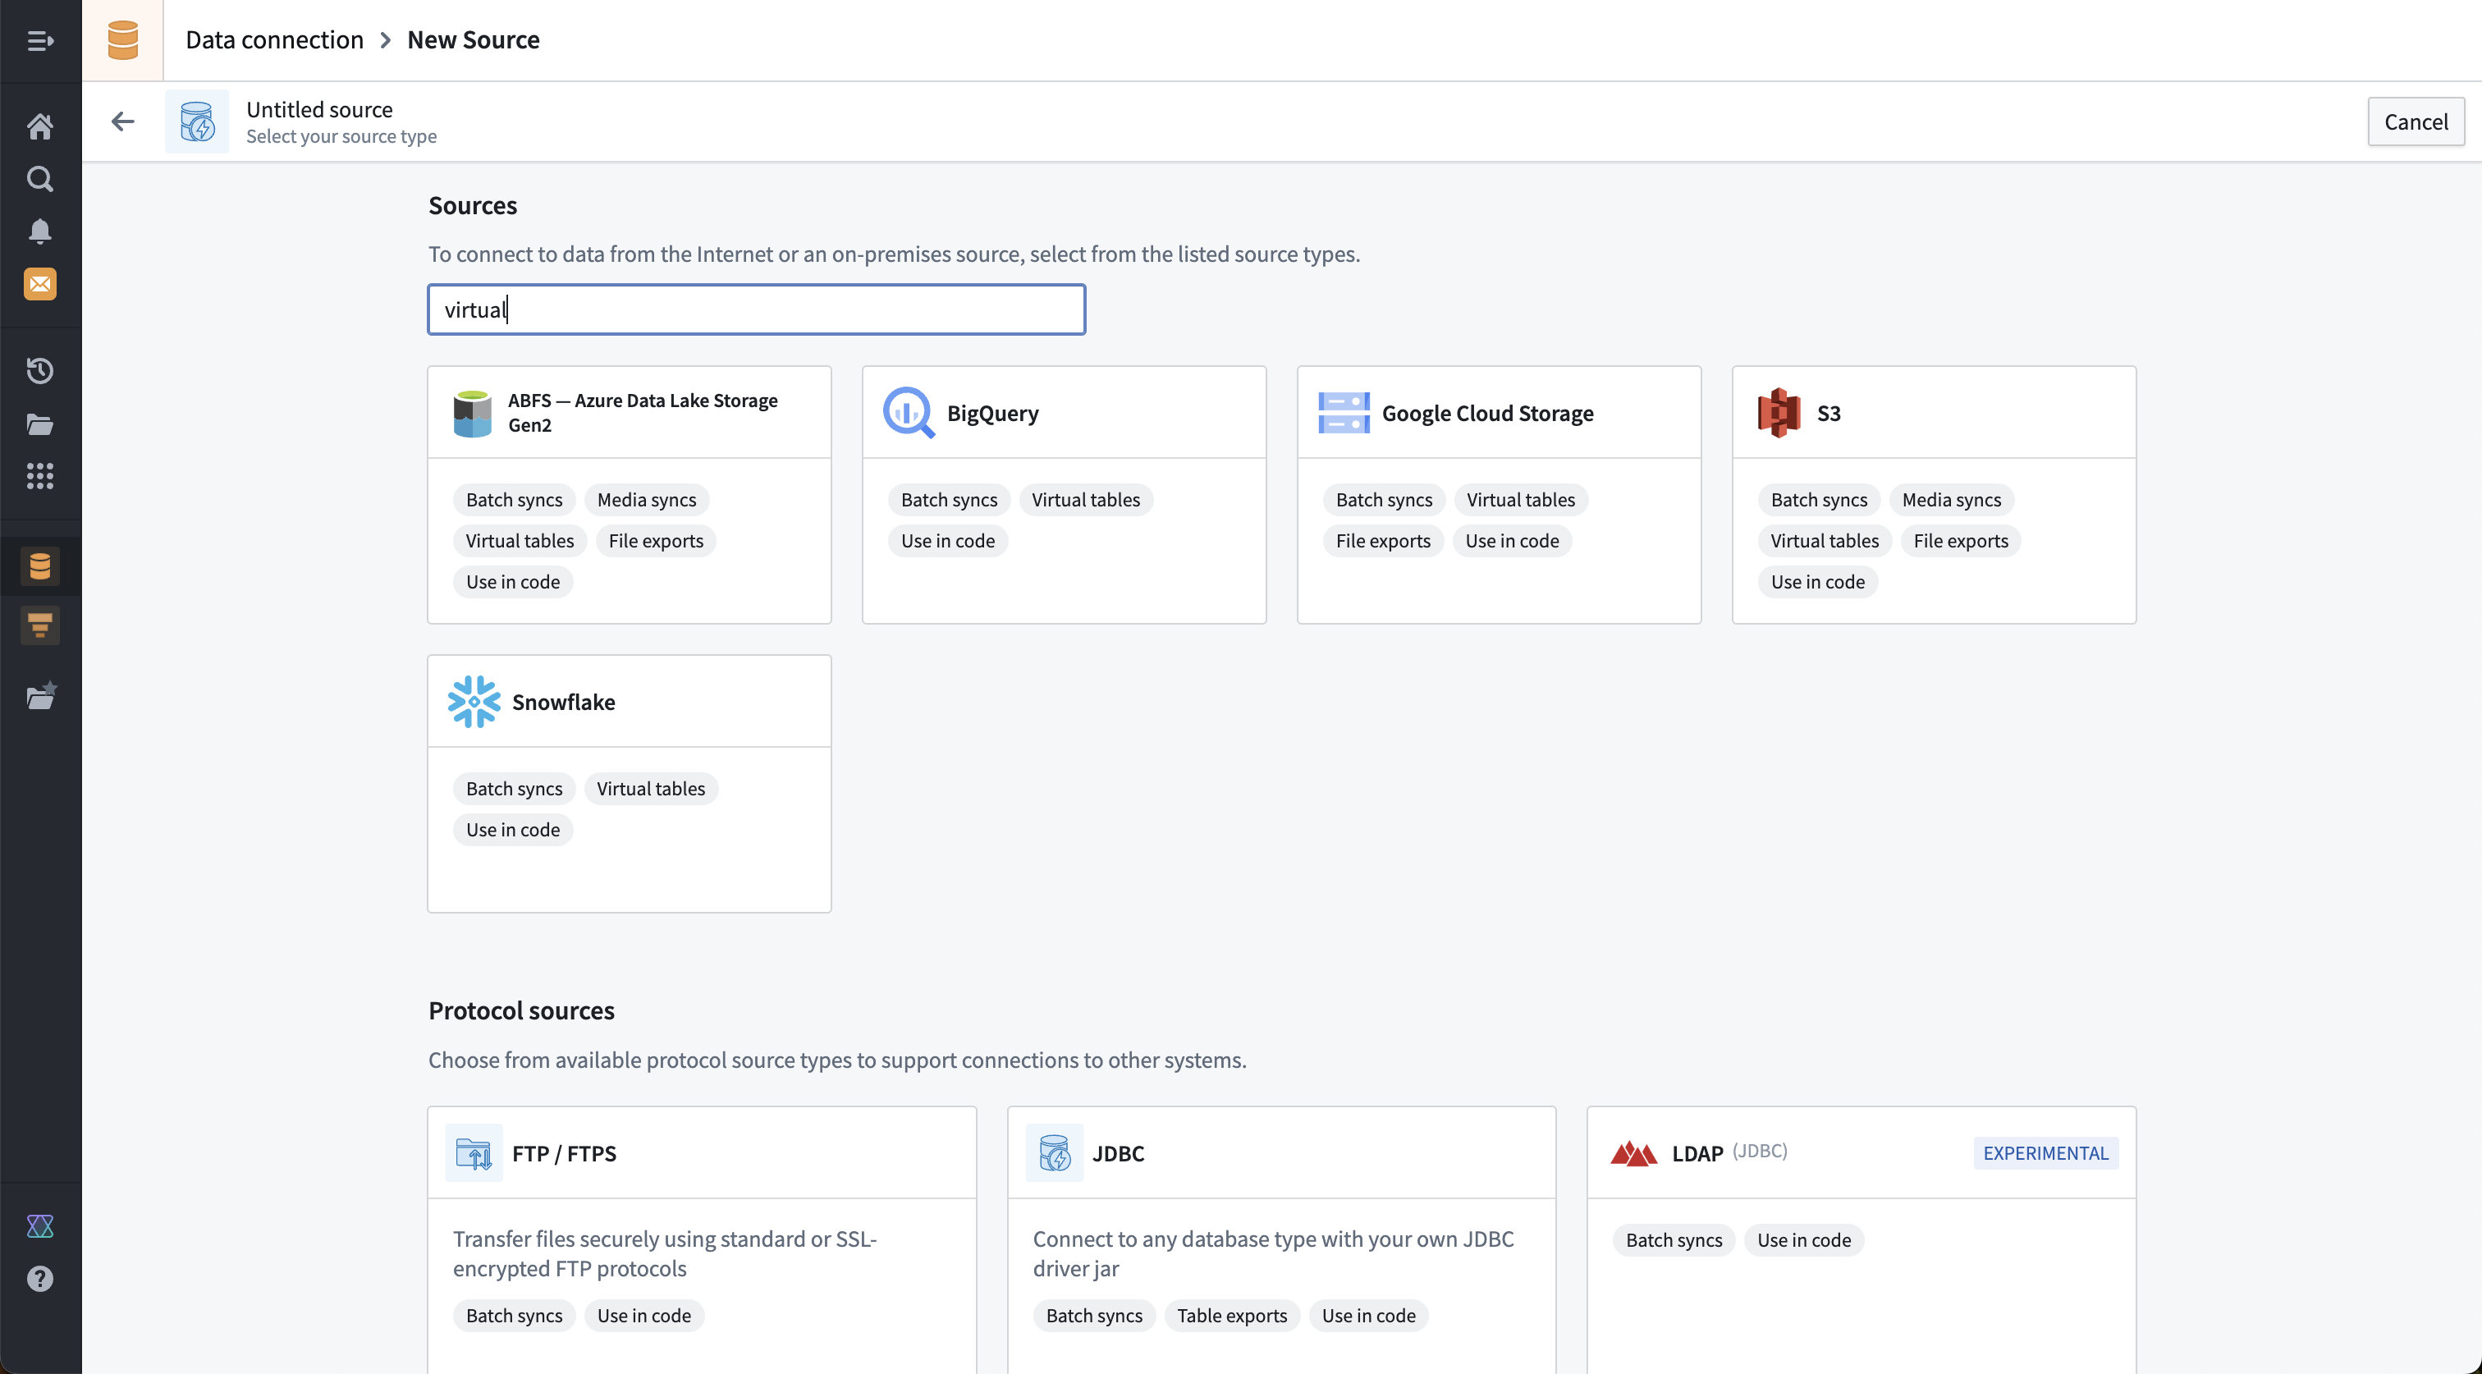Click the source search field containing virtual
Screen dimensions: 2482x1374
point(757,309)
